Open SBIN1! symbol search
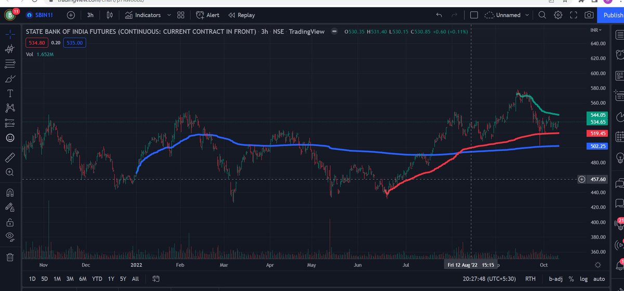 [x=41, y=16]
